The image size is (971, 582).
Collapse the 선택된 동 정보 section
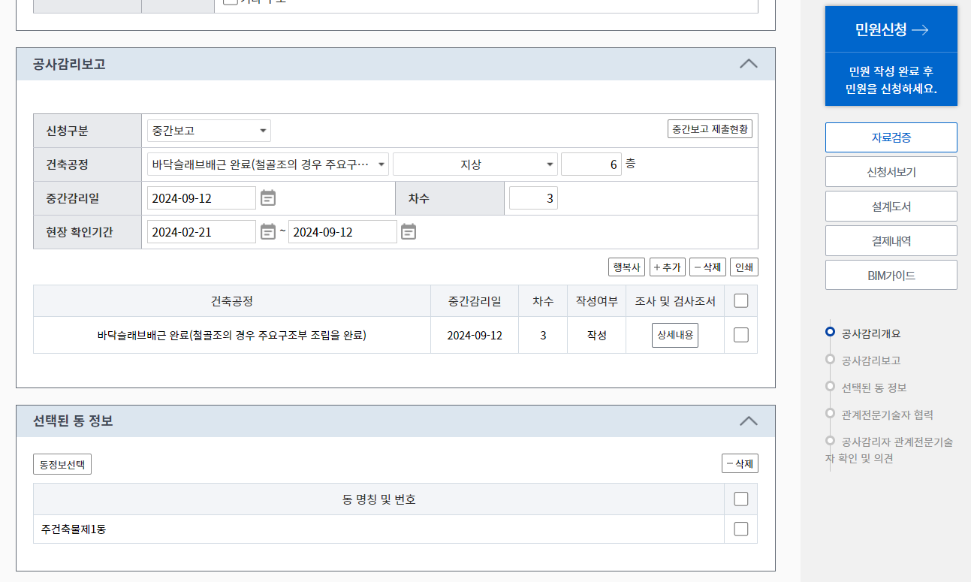[748, 421]
